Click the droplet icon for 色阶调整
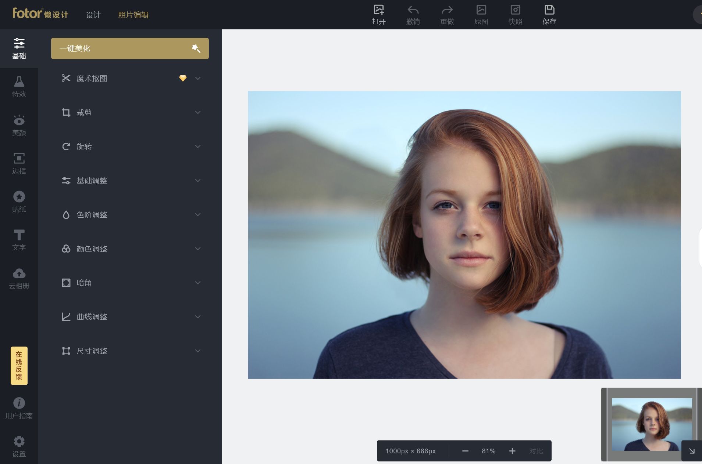Viewport: 702px width, 464px height. [66, 215]
